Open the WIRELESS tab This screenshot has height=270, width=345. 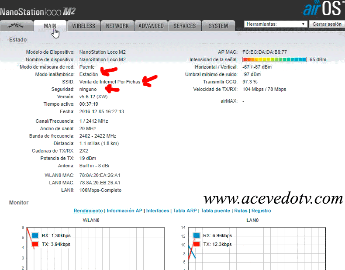[83, 26]
